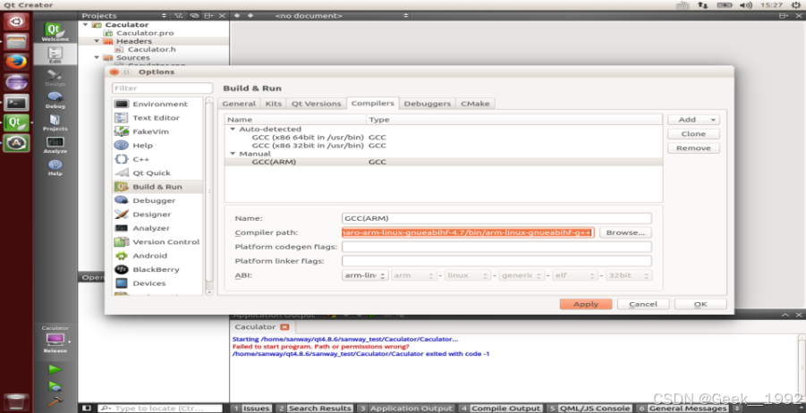
Task: Toggle the sidebar button in status bar
Action: [x=87, y=408]
